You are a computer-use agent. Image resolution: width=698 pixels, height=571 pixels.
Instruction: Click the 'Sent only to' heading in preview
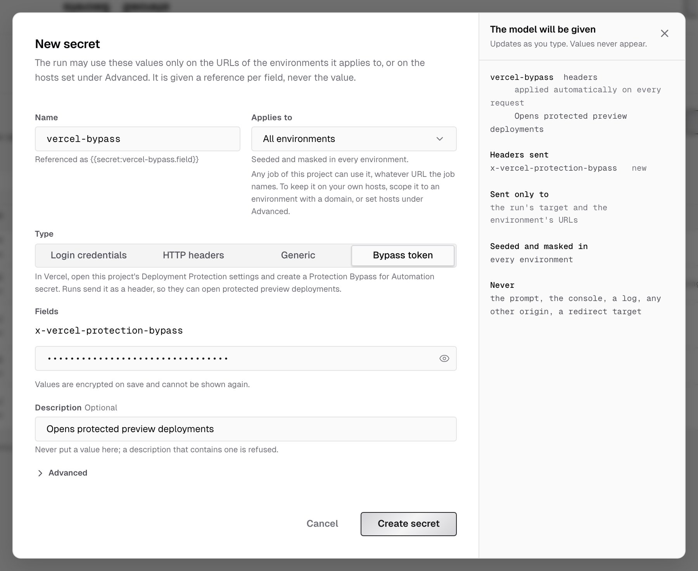tap(519, 194)
